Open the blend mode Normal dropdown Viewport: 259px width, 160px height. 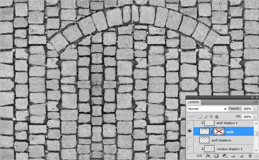207,109
